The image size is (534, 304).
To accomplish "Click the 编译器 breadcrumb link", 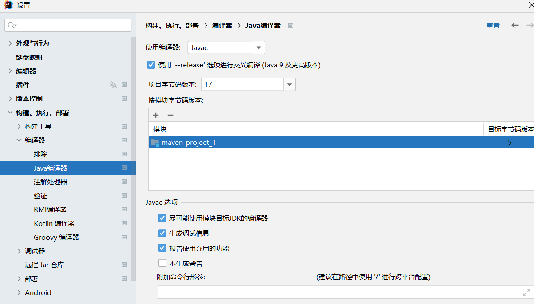I will [x=222, y=26].
